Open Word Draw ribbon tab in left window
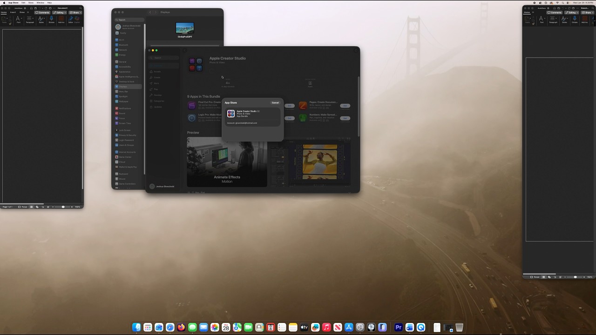 (22, 13)
